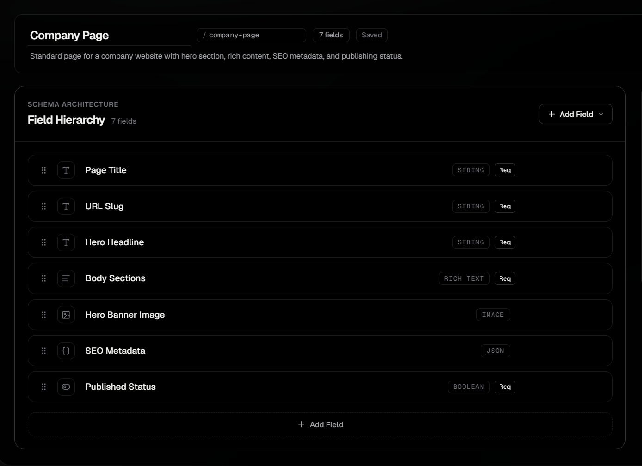Viewport: 642px width, 466px height.
Task: Click the boolean toggle icon for Published Status
Action: pos(66,387)
